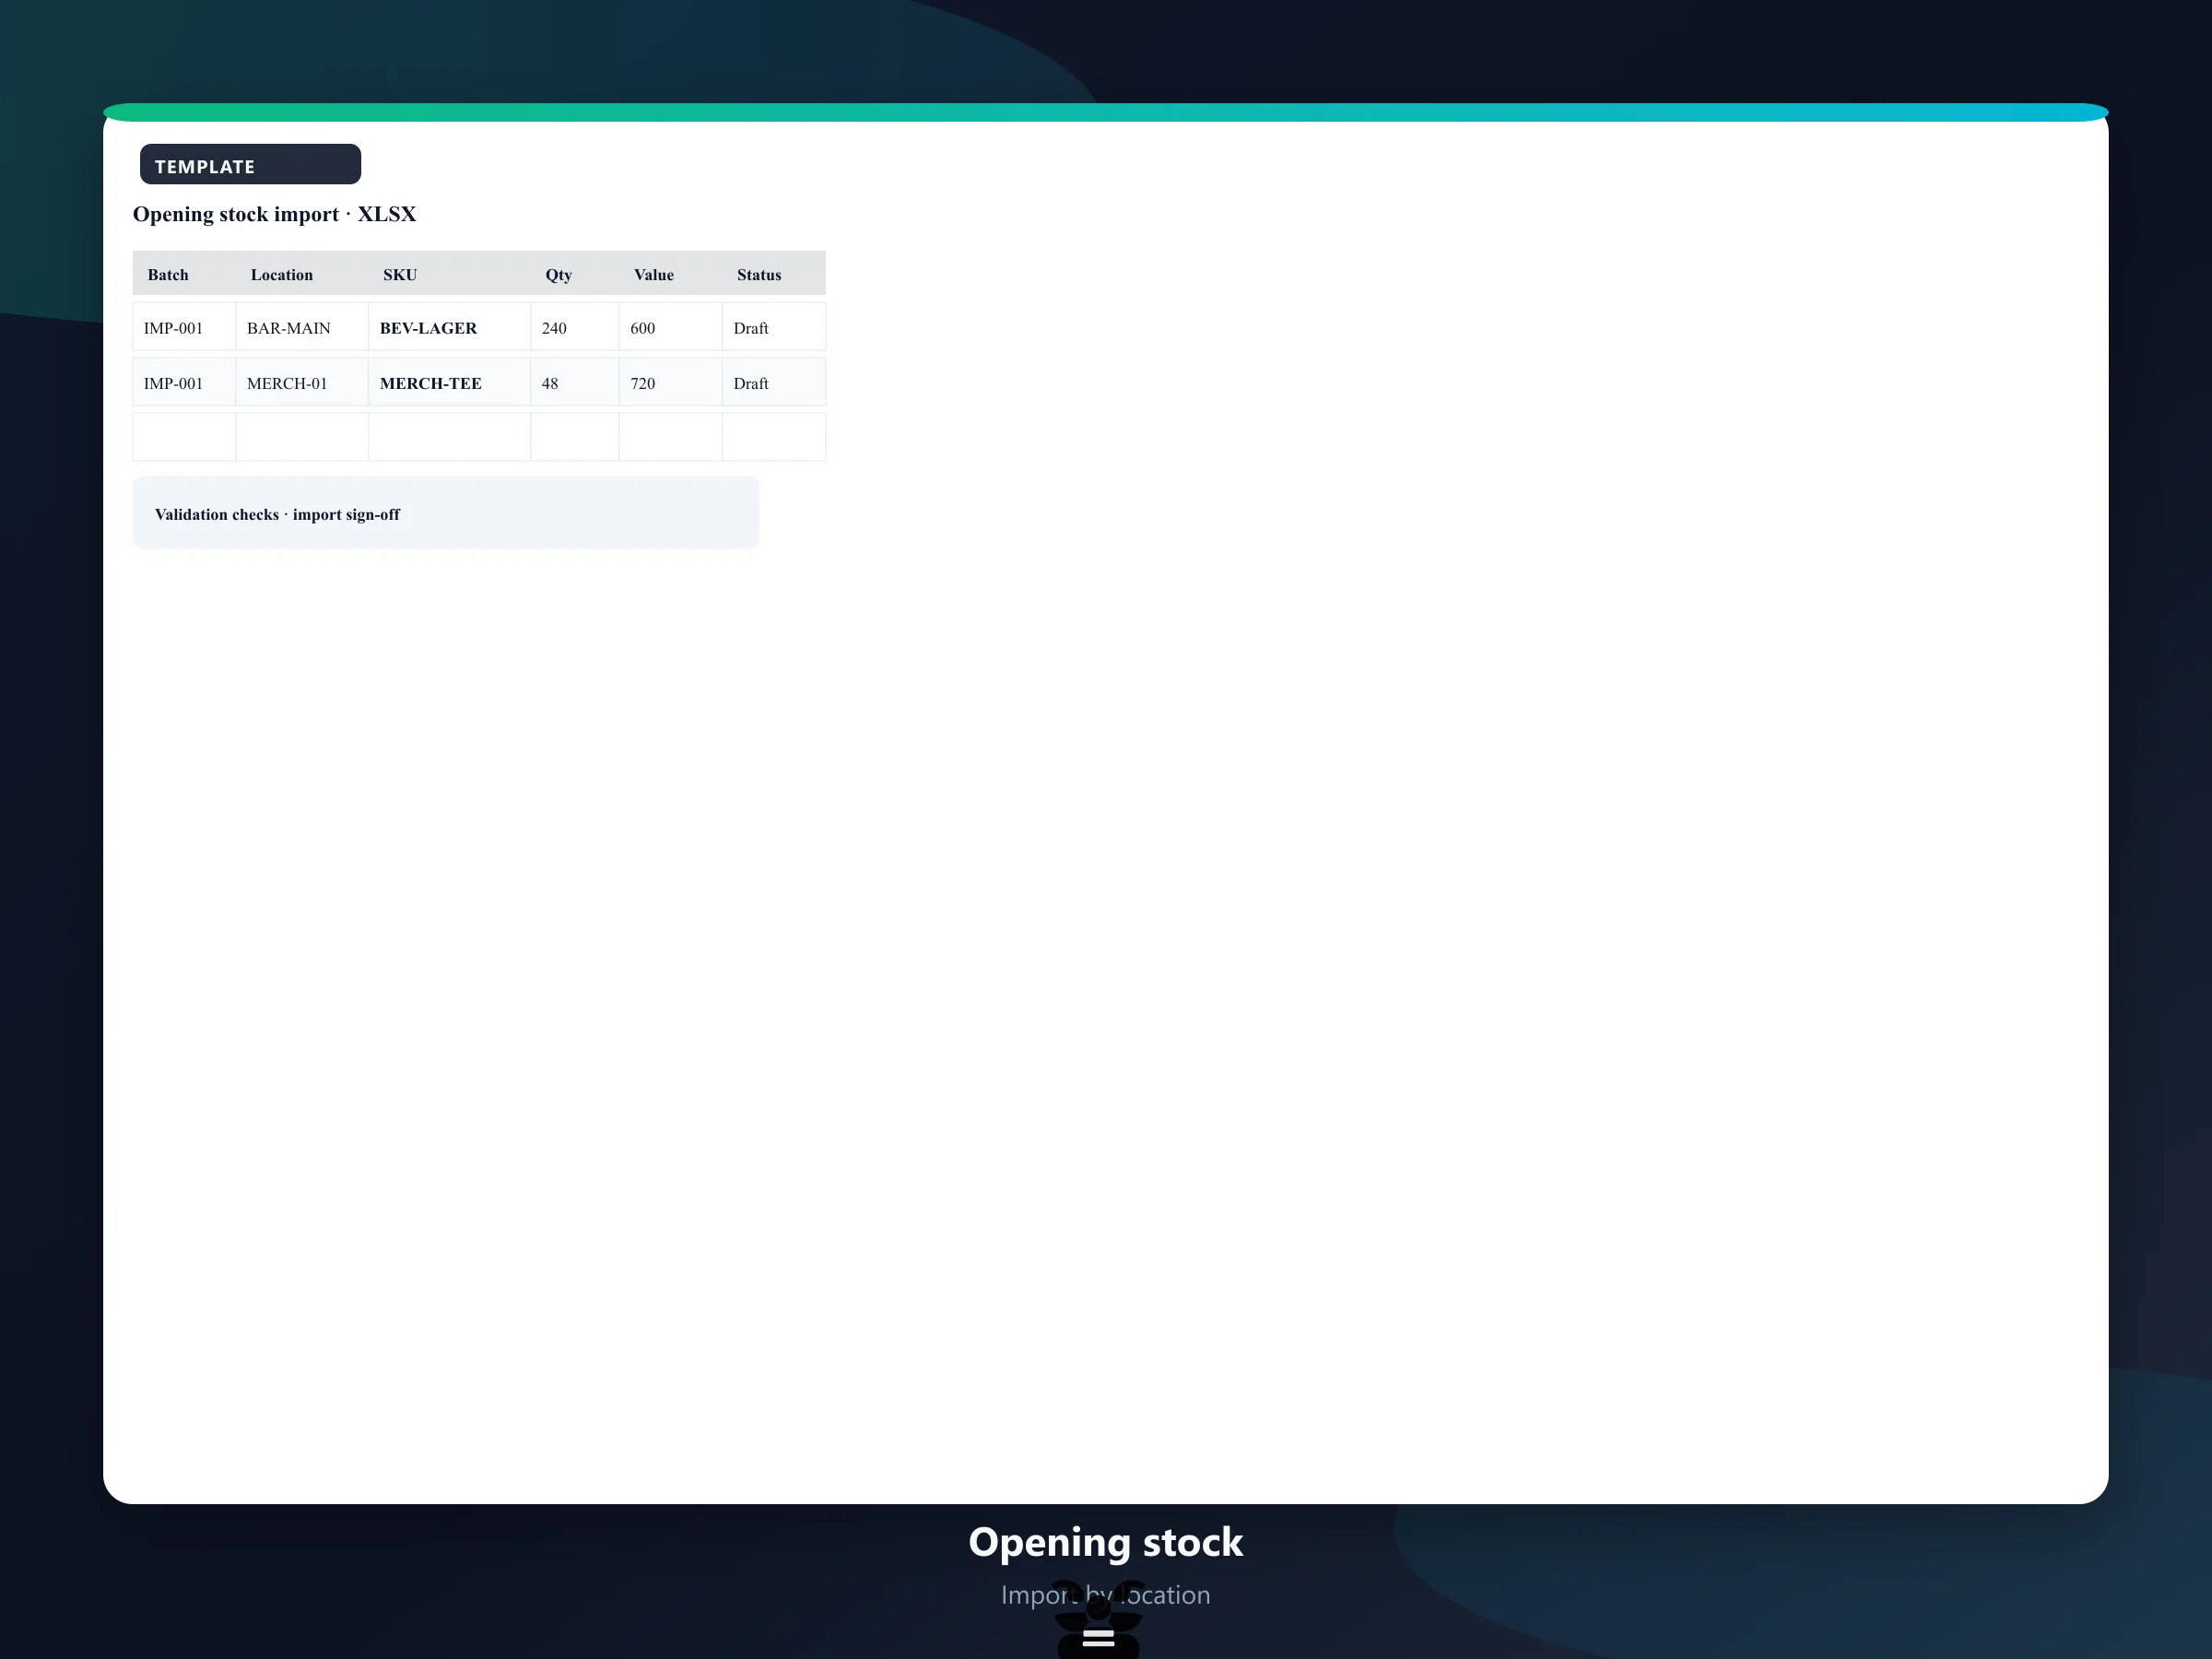The width and height of the screenshot is (2212, 1659).
Task: Click the Qty column header
Action: coord(575,274)
